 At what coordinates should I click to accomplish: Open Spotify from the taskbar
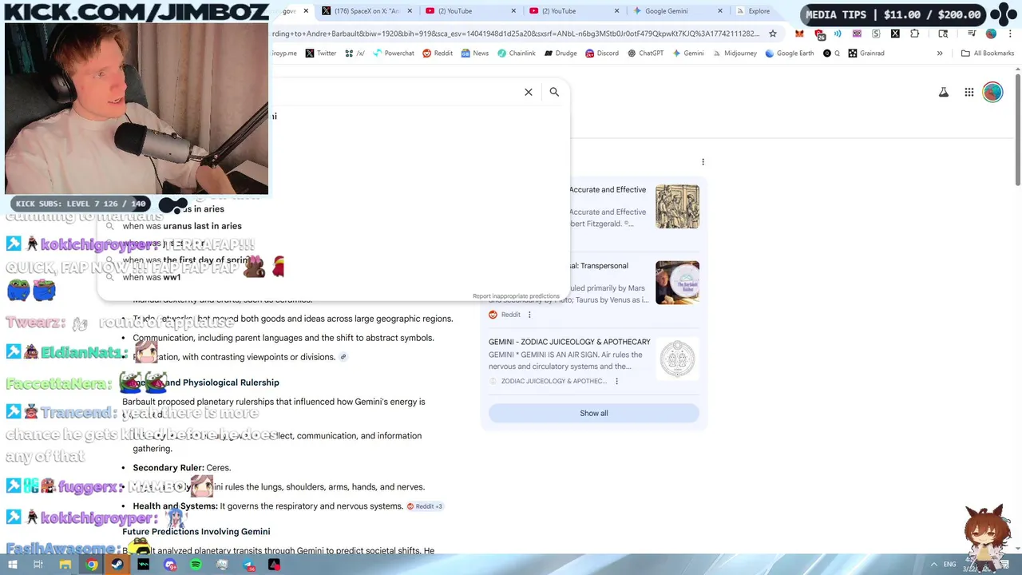(x=196, y=565)
